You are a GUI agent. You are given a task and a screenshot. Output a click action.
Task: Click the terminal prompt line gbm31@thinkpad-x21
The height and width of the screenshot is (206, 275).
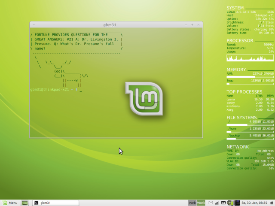coord(56,90)
